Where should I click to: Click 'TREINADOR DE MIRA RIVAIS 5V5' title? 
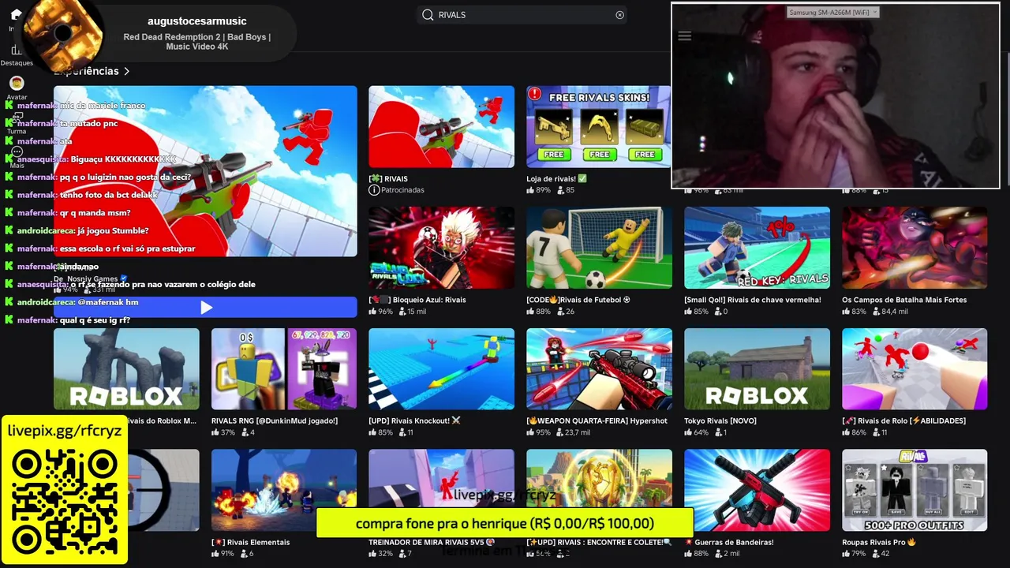[432, 542]
